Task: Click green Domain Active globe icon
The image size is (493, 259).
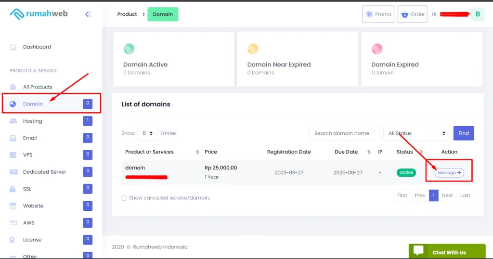Action: coord(129,49)
